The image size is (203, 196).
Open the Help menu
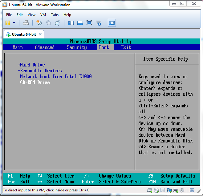[x=67, y=15]
